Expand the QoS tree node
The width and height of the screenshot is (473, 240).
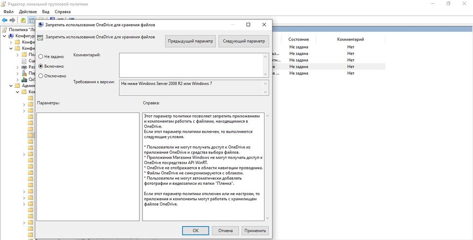click(18, 80)
